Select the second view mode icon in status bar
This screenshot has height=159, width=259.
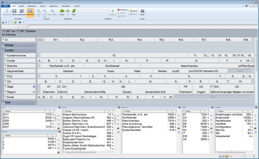224,156
